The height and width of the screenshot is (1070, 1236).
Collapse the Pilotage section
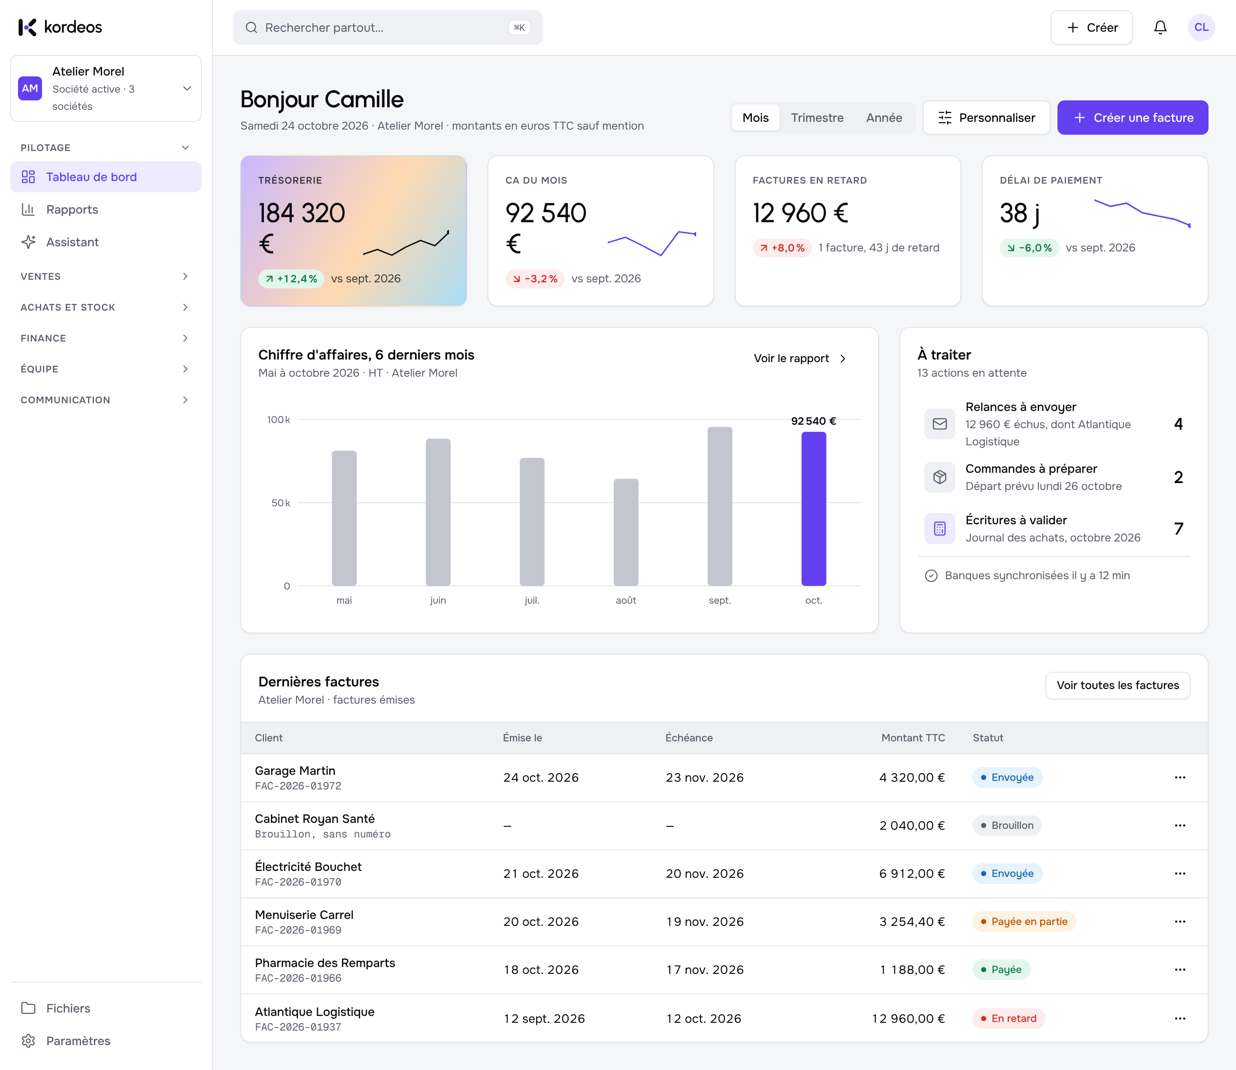point(106,148)
